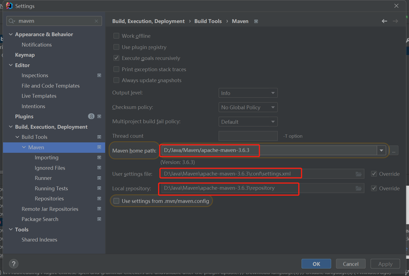Screen dimensions: 409x276
Task: Collapse the Editor section
Action: tap(11, 65)
